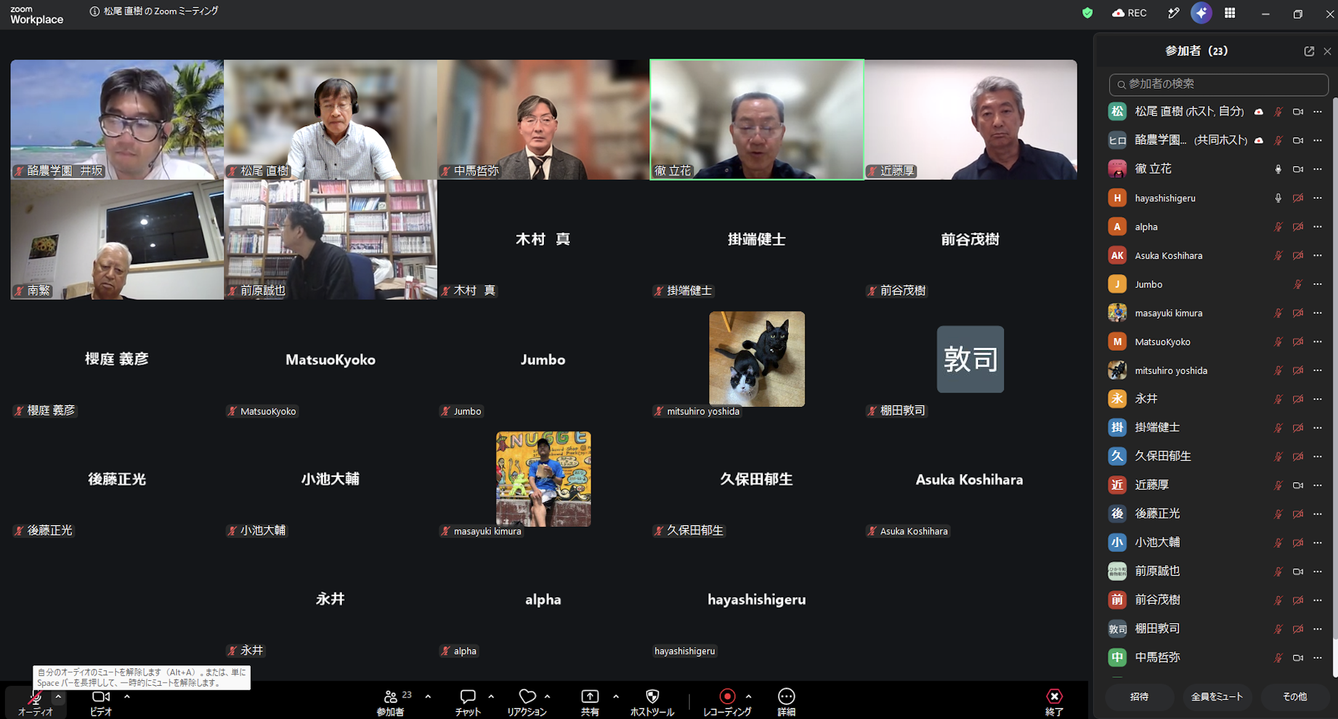This screenshot has width=1338, height=719.
Task: Expand the video options chevron
Action: pyautogui.click(x=127, y=696)
